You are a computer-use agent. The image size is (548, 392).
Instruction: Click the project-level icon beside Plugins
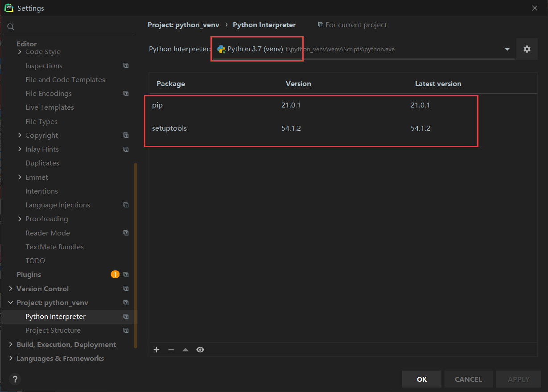coord(126,275)
